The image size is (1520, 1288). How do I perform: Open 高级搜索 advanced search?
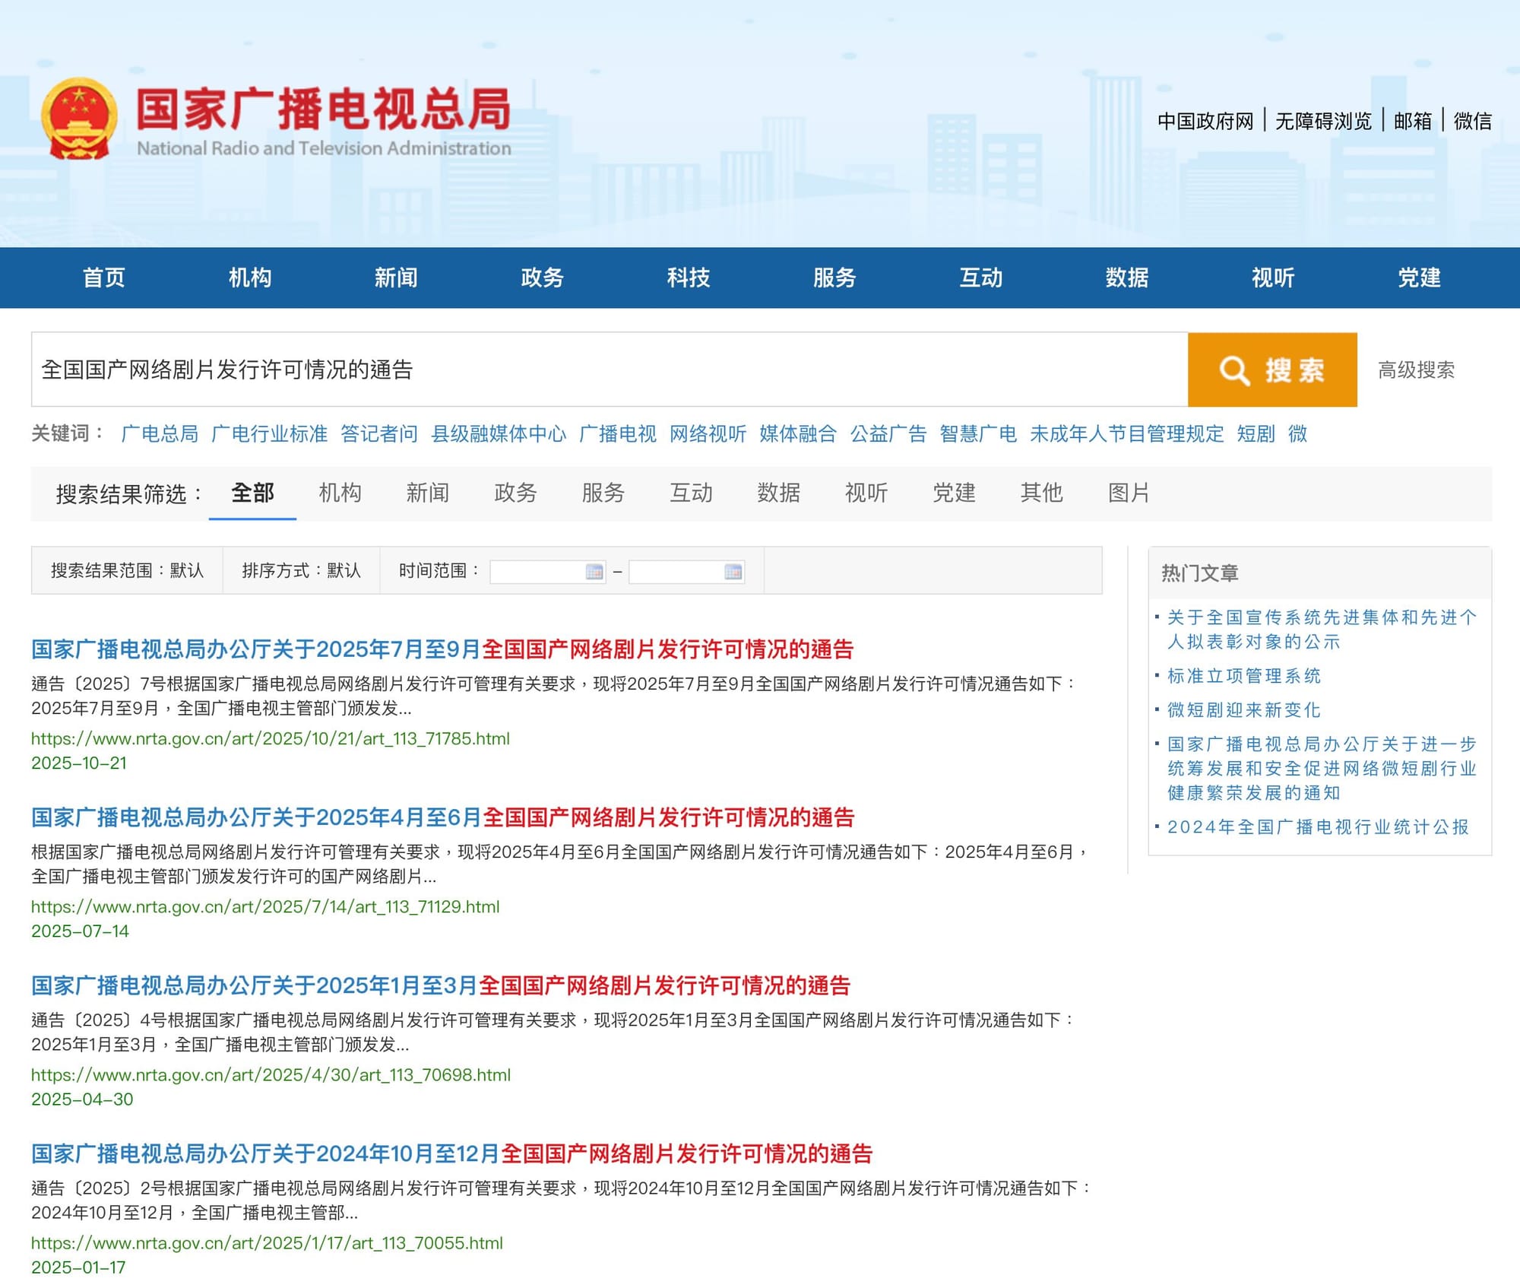pos(1416,370)
